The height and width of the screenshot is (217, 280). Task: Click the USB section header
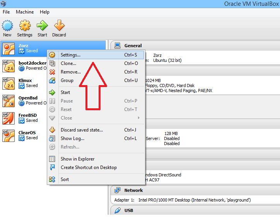click(x=195, y=210)
